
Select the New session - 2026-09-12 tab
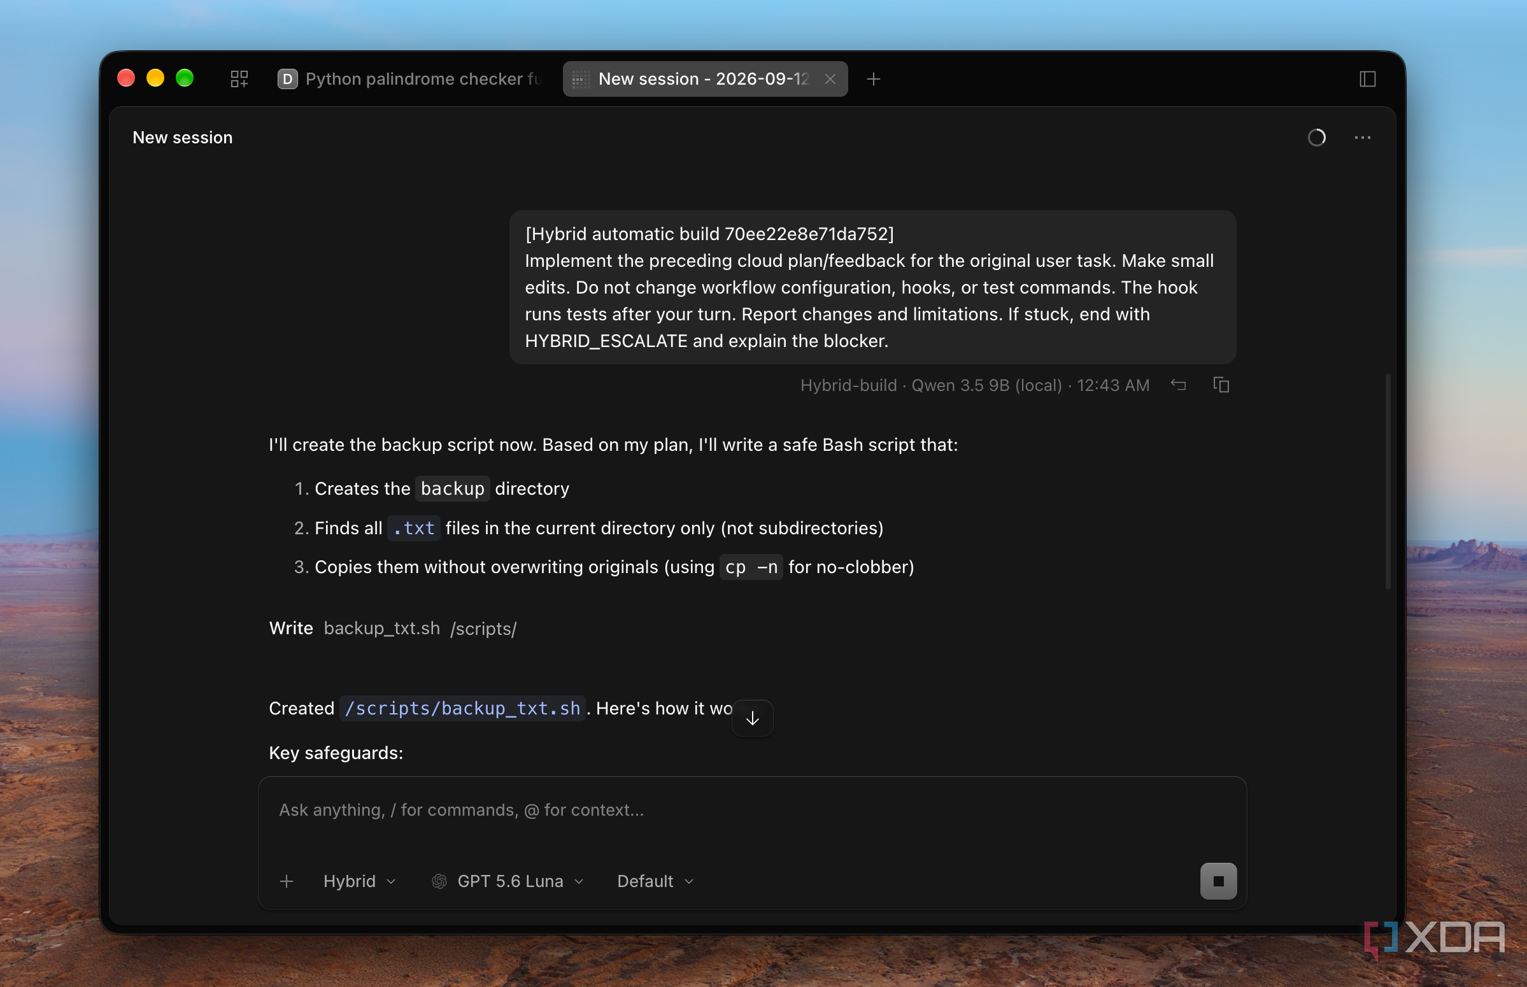(x=705, y=79)
